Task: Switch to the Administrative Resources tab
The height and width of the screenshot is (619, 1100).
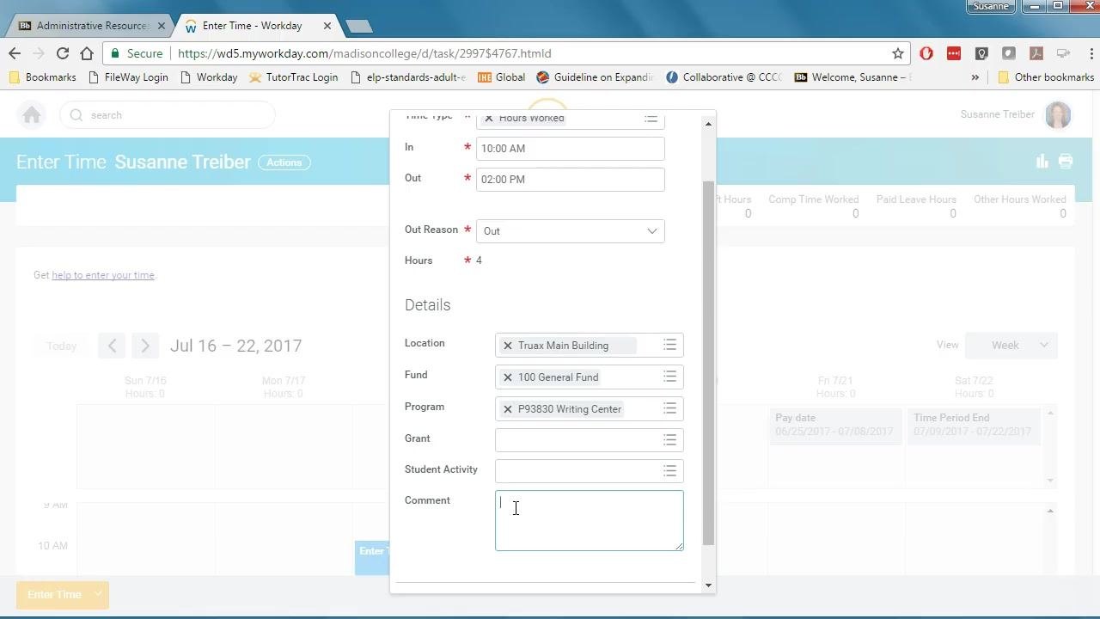Action: click(x=91, y=26)
